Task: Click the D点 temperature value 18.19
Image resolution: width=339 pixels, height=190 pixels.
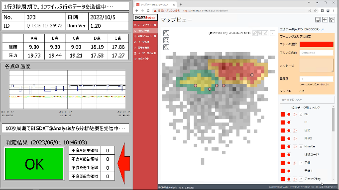Action: pyautogui.click(x=97, y=47)
